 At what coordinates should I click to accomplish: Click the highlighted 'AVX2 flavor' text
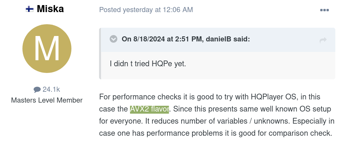pyautogui.click(x=150, y=109)
